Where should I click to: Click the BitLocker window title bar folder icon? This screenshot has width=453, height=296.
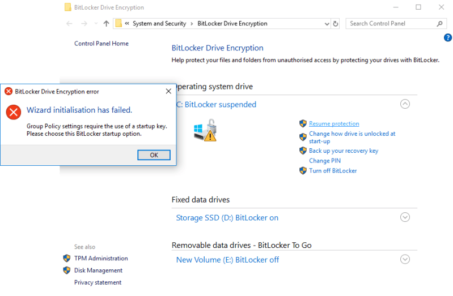68,7
